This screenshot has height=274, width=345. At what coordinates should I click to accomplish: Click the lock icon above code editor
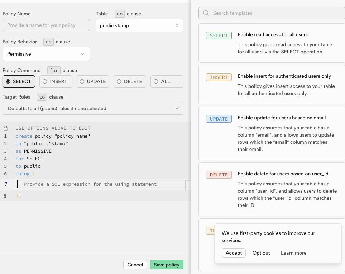(6, 128)
